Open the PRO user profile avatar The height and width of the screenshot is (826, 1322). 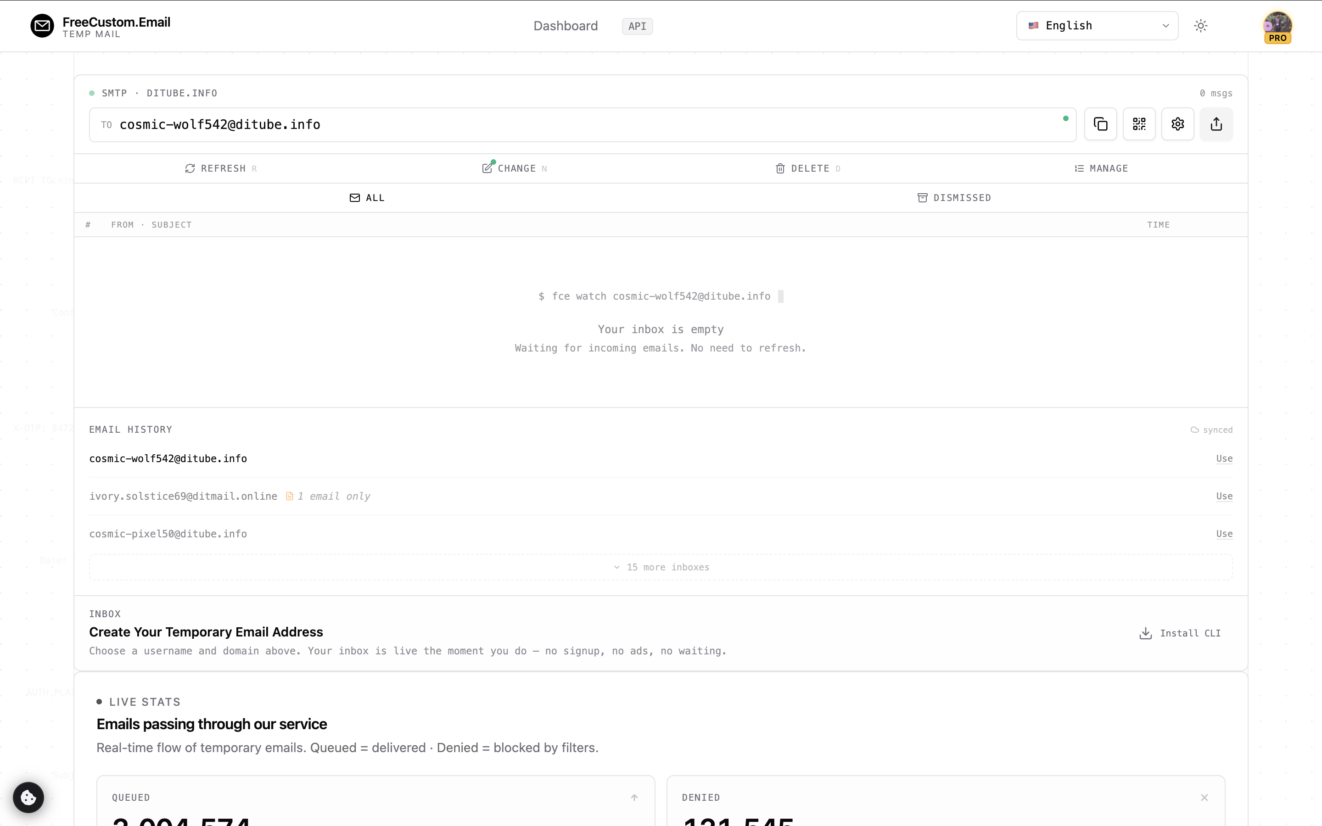(x=1277, y=26)
